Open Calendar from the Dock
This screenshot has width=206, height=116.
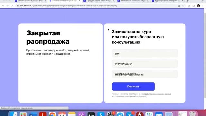(x=62, y=114)
